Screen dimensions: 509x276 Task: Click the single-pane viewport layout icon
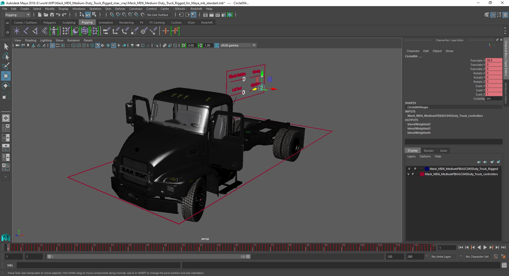click(6, 118)
